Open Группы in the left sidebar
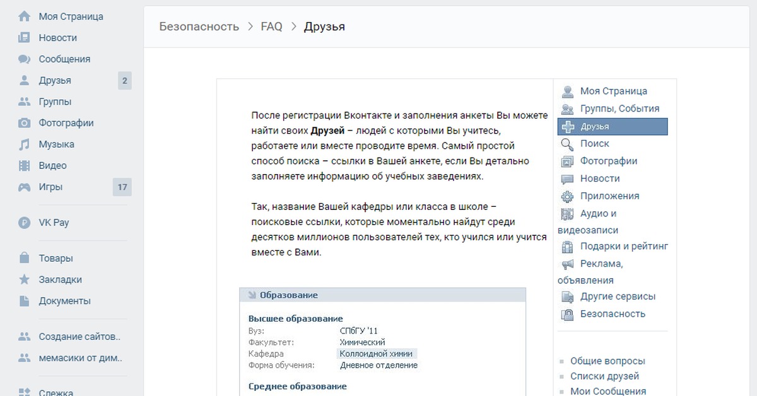The width and height of the screenshot is (757, 396). pos(55,102)
